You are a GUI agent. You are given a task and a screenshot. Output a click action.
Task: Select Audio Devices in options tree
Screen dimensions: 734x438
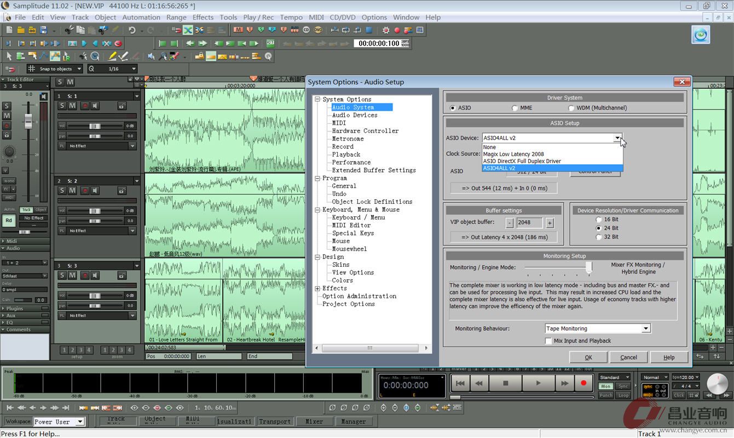pyautogui.click(x=355, y=115)
